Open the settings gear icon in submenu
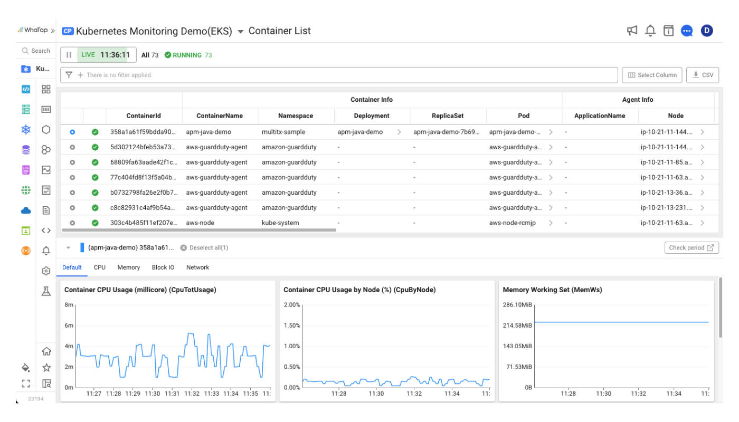Screen dimensions: 739x422 46,271
